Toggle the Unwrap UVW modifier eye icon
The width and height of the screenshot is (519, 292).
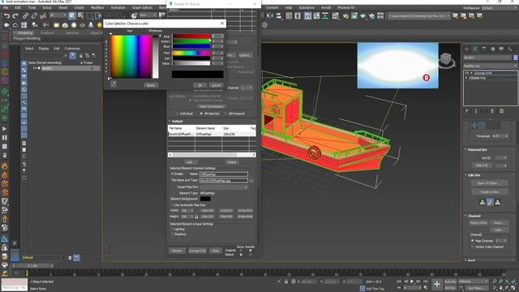pyautogui.click(x=467, y=73)
